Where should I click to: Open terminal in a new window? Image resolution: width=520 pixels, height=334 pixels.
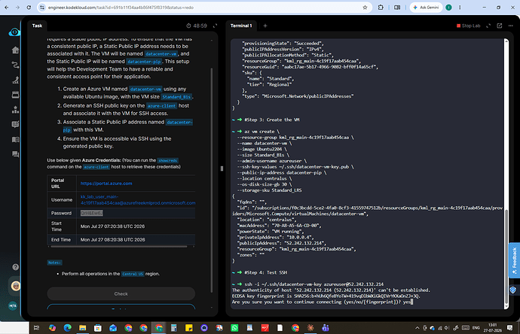click(x=500, y=26)
